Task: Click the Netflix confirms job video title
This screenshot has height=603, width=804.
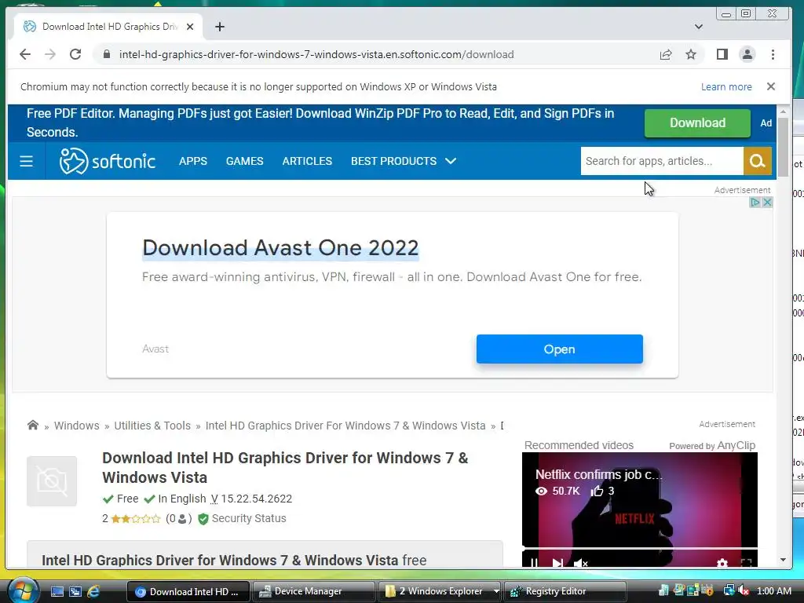Action: click(598, 475)
